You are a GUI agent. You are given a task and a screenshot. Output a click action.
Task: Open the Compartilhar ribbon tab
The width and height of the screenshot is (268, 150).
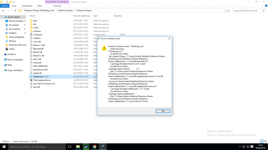(x=27, y=6)
